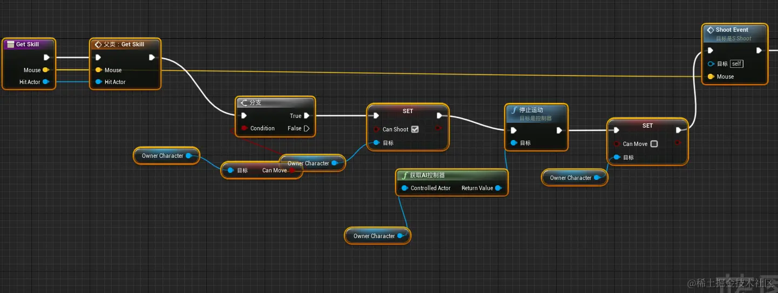Click the False exec output pin on 分支
778x293 pixels.
(307, 128)
